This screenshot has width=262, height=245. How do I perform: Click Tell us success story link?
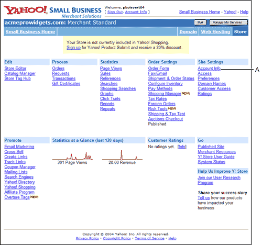click(x=204, y=198)
